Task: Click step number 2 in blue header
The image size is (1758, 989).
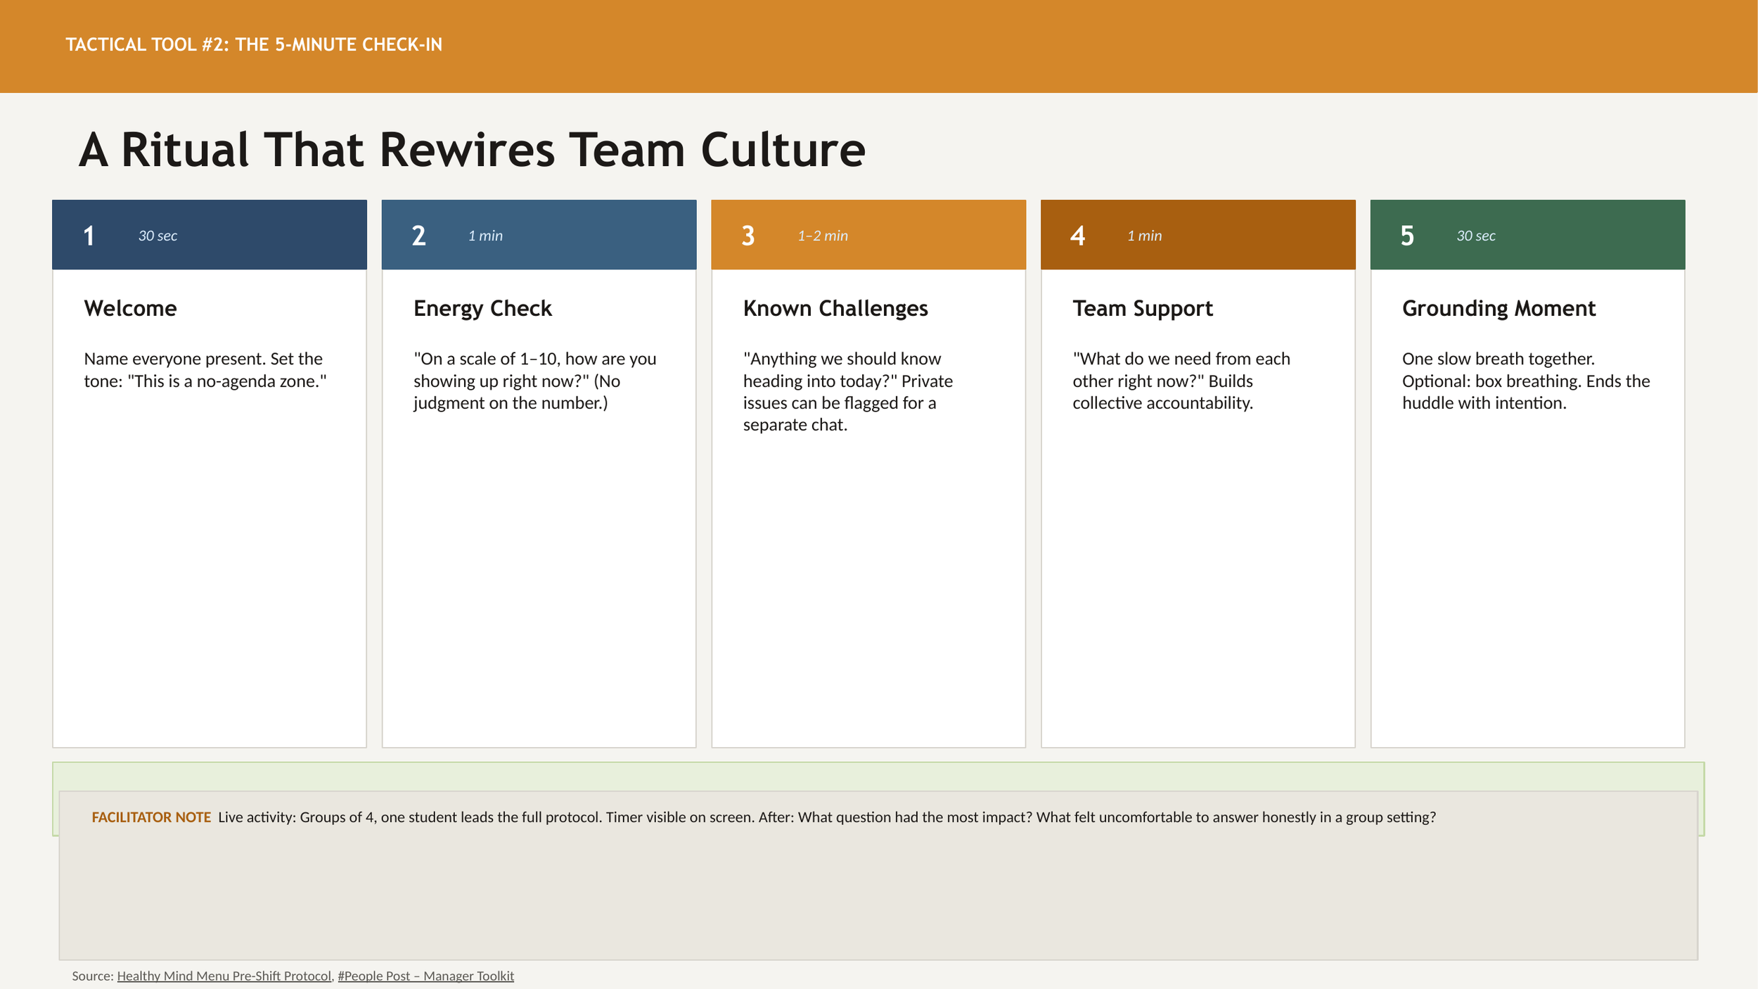Action: pyautogui.click(x=418, y=236)
